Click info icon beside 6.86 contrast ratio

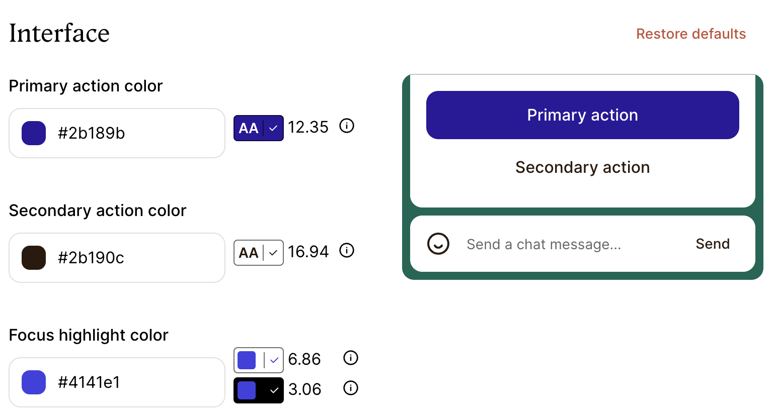coord(350,358)
